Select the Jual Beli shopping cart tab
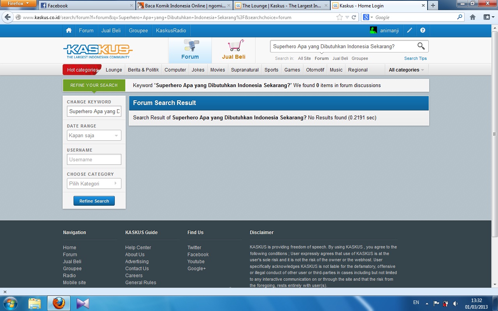 233,50
